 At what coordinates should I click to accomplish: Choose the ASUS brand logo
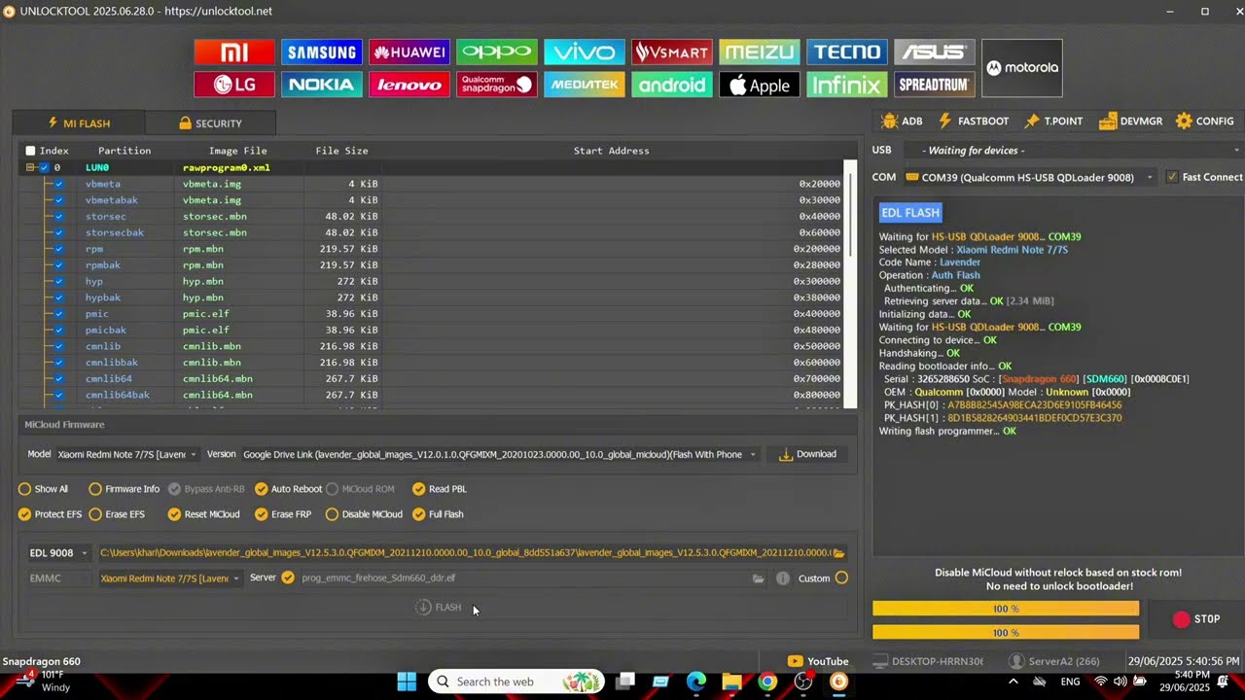(x=935, y=52)
